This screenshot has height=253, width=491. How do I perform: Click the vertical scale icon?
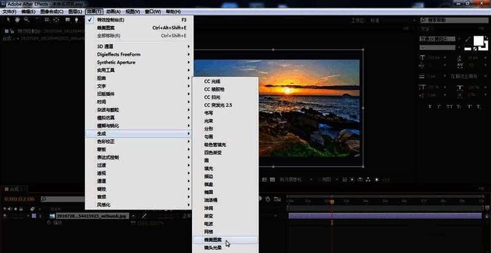pos(422,87)
